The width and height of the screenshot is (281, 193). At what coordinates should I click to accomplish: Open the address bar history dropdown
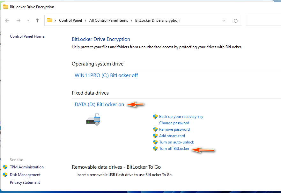(x=224, y=21)
